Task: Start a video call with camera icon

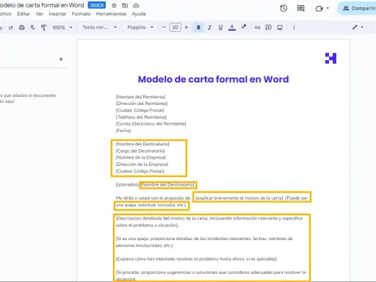Action: [x=319, y=9]
